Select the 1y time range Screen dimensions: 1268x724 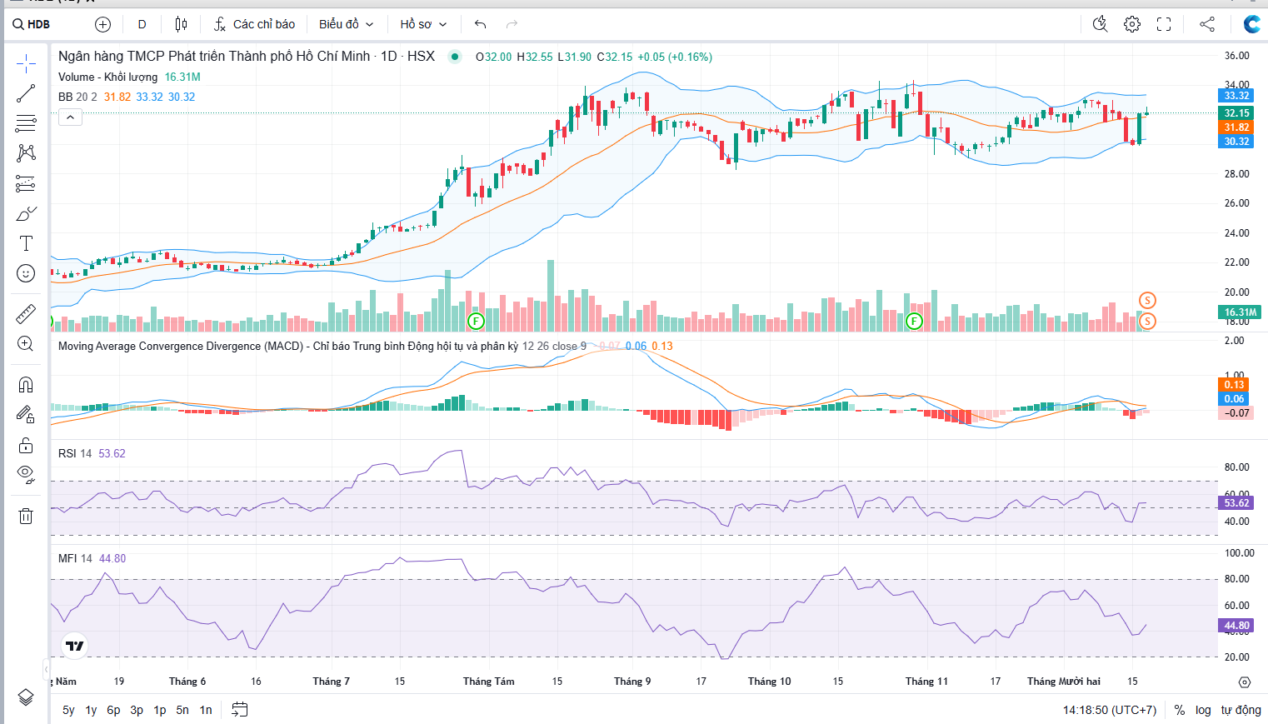click(x=91, y=710)
